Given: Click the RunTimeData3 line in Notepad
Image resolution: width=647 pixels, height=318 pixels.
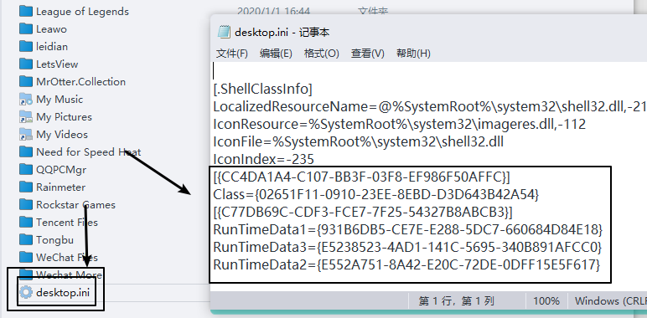Looking at the screenshot, I should tap(407, 247).
